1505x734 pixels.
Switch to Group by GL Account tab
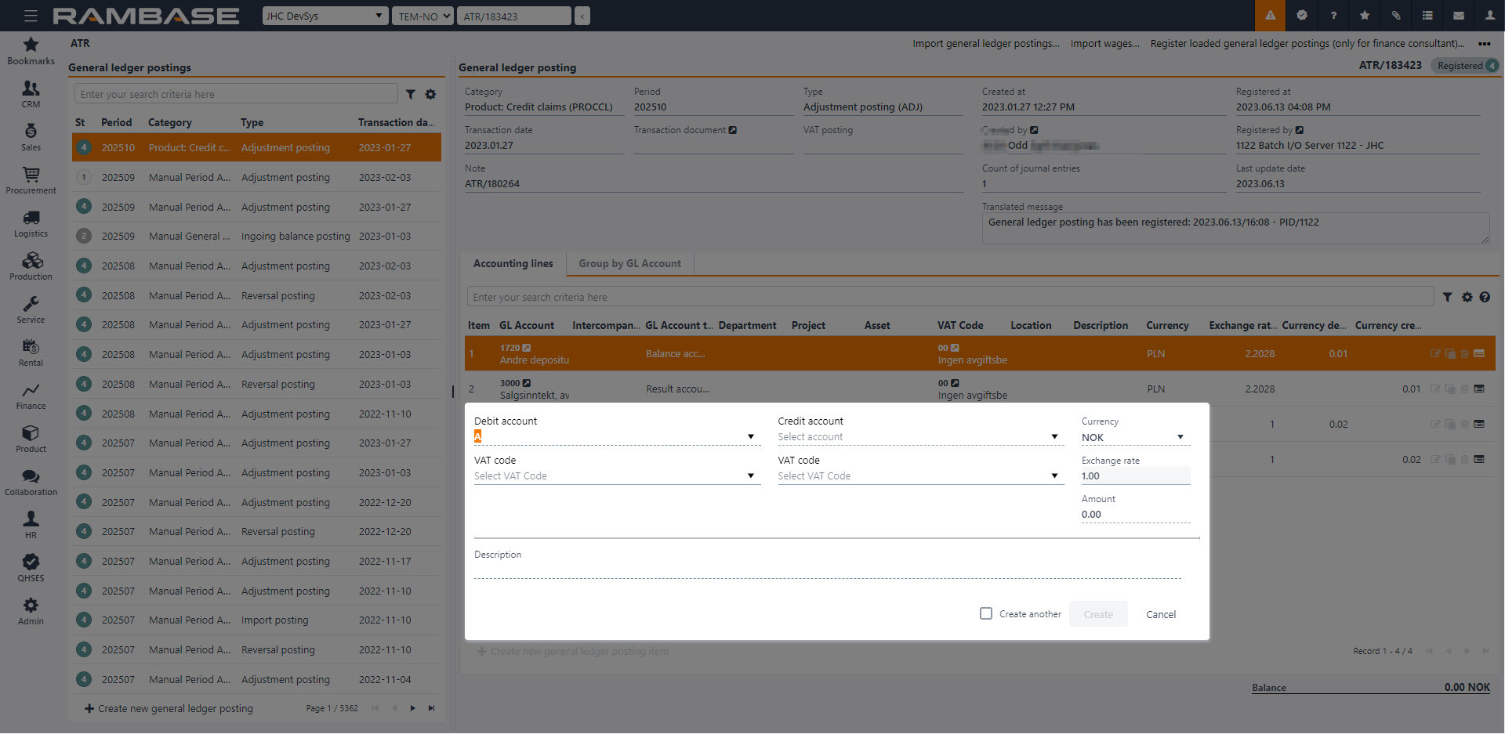pyautogui.click(x=629, y=264)
